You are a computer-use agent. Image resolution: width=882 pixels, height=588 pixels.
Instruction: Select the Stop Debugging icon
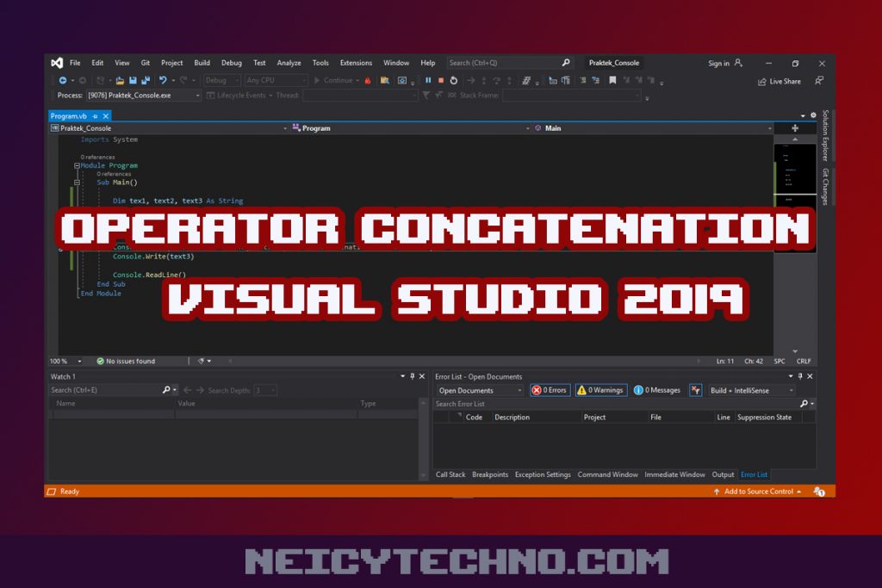tap(441, 80)
